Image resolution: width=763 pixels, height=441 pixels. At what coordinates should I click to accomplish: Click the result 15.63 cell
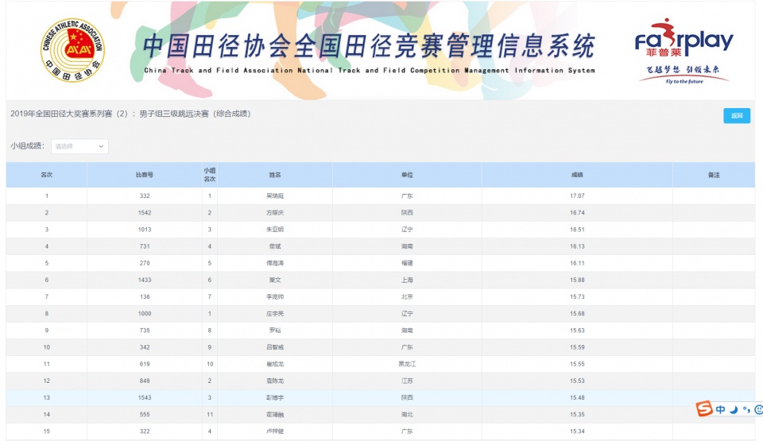(x=577, y=330)
